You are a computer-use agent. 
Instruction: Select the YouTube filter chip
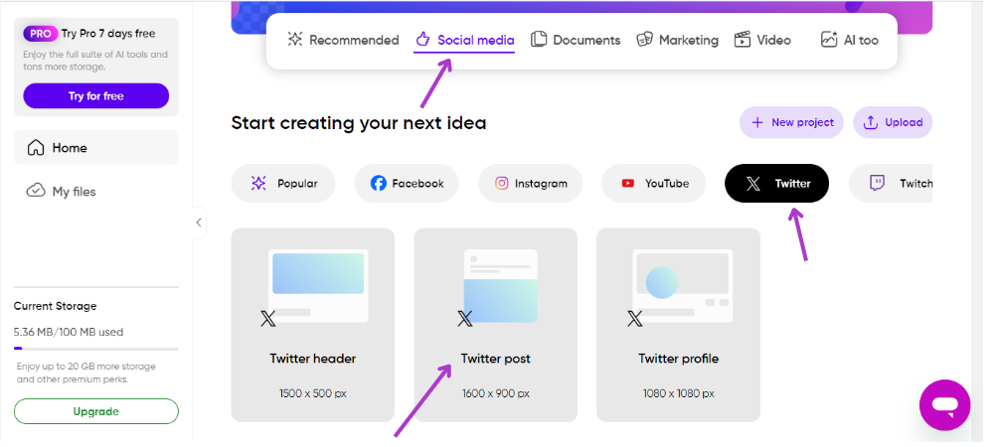coord(654,184)
